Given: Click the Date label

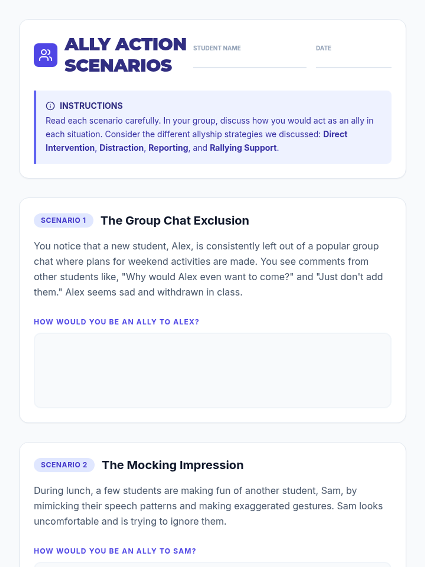Looking at the screenshot, I should pos(324,48).
